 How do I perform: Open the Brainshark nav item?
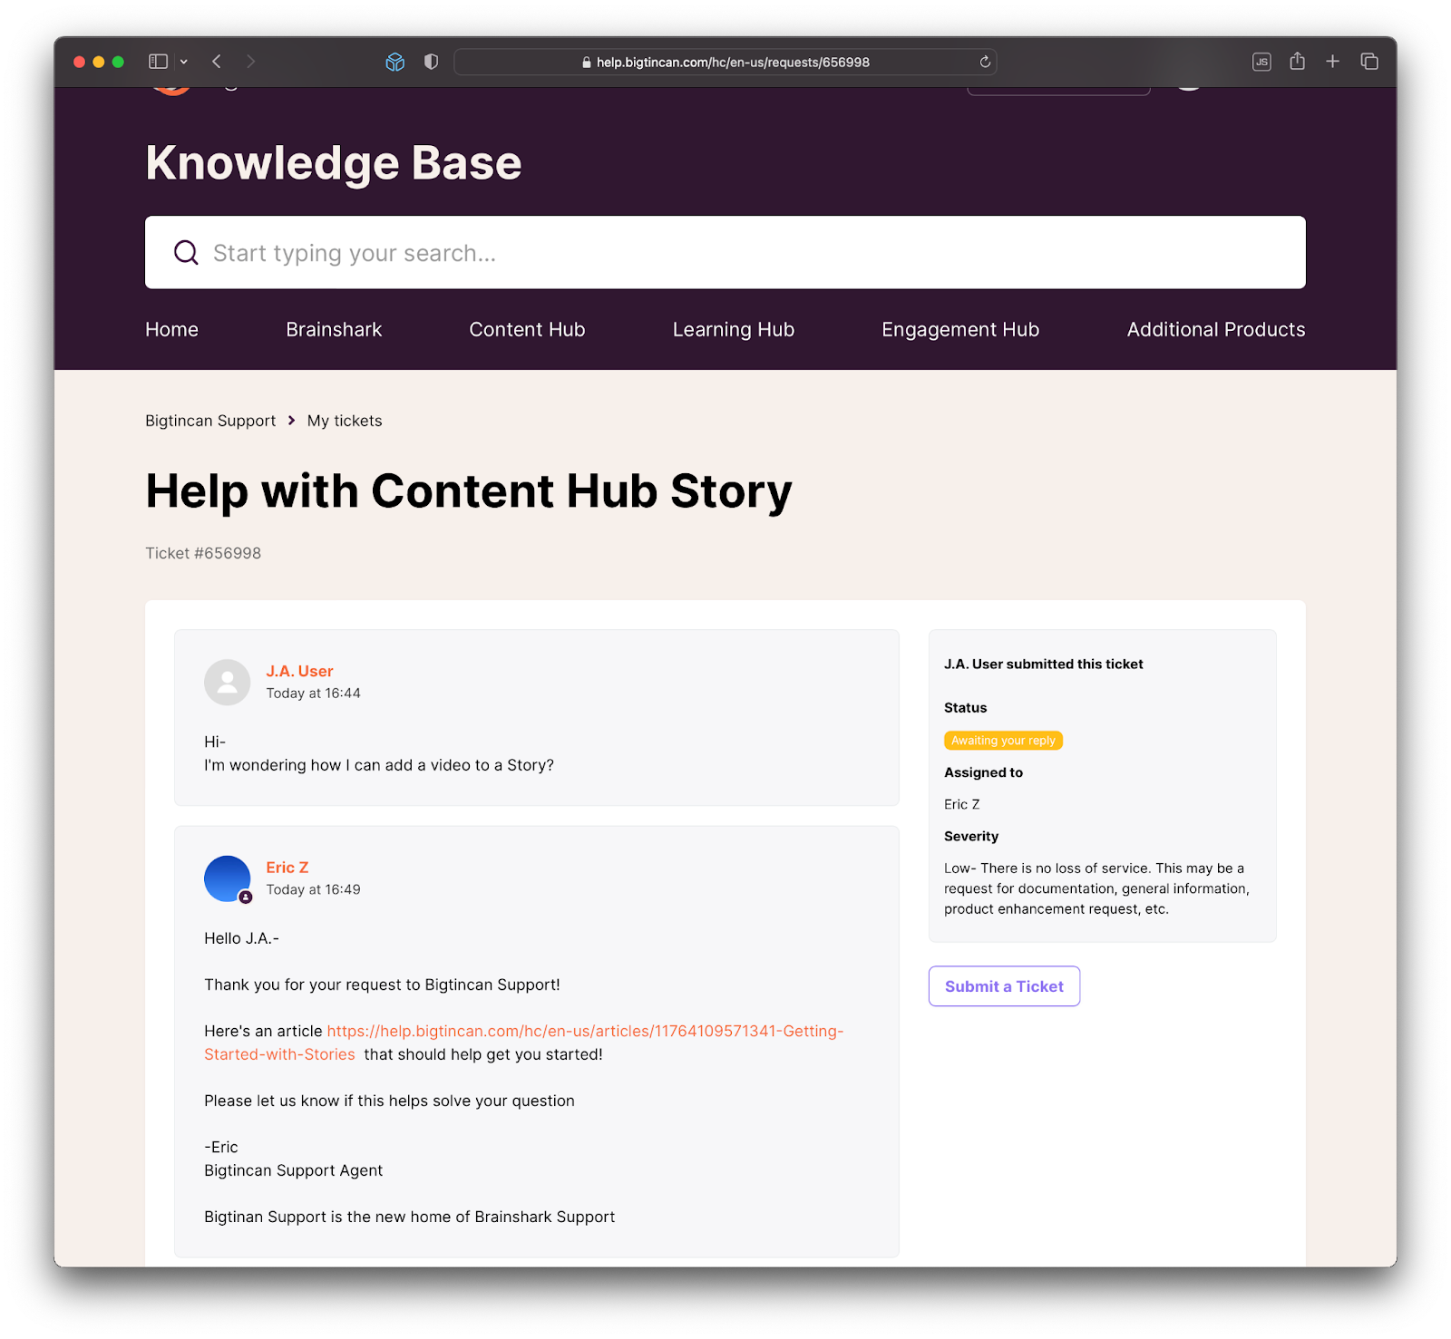coord(334,330)
